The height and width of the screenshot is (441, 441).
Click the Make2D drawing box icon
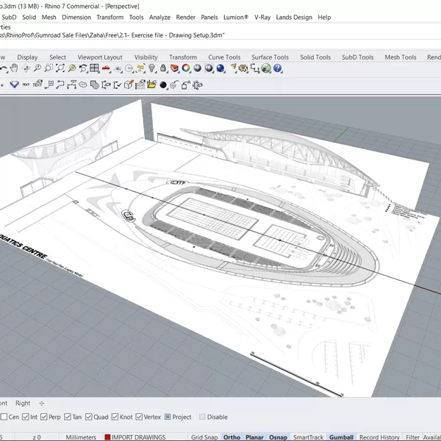(x=129, y=85)
